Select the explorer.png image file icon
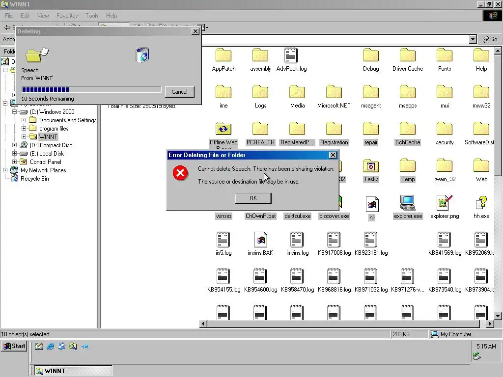This screenshot has height=377, width=503. [x=444, y=203]
